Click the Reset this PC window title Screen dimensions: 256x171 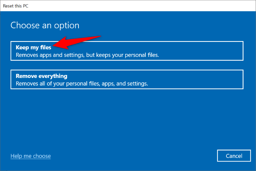(x=16, y=6)
